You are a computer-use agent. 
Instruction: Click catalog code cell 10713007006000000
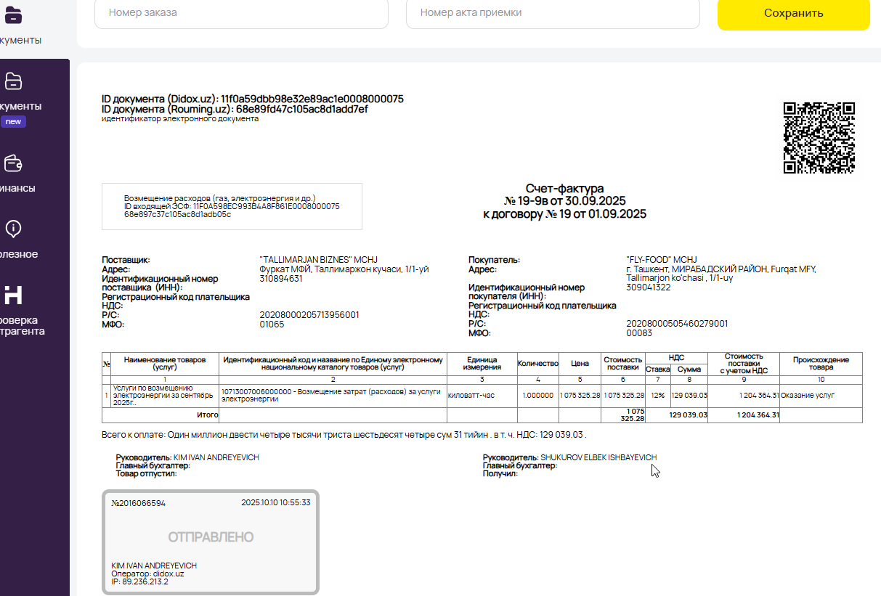[333, 396]
